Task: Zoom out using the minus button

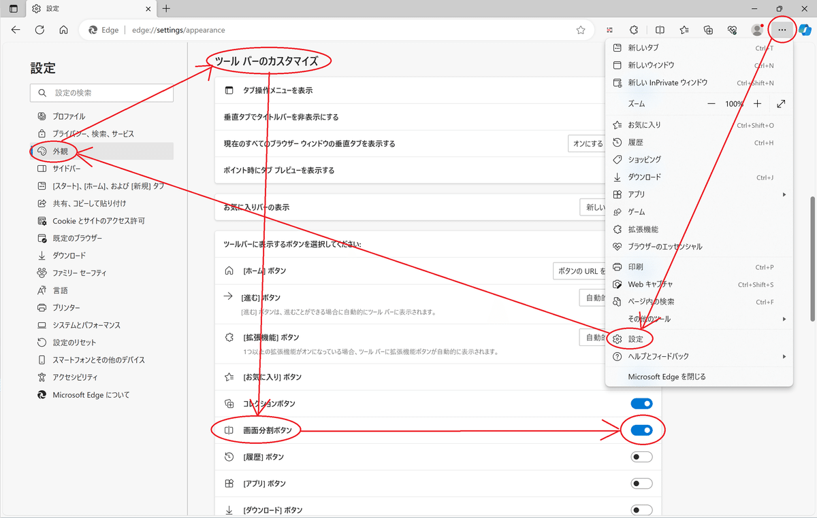Action: pos(711,104)
